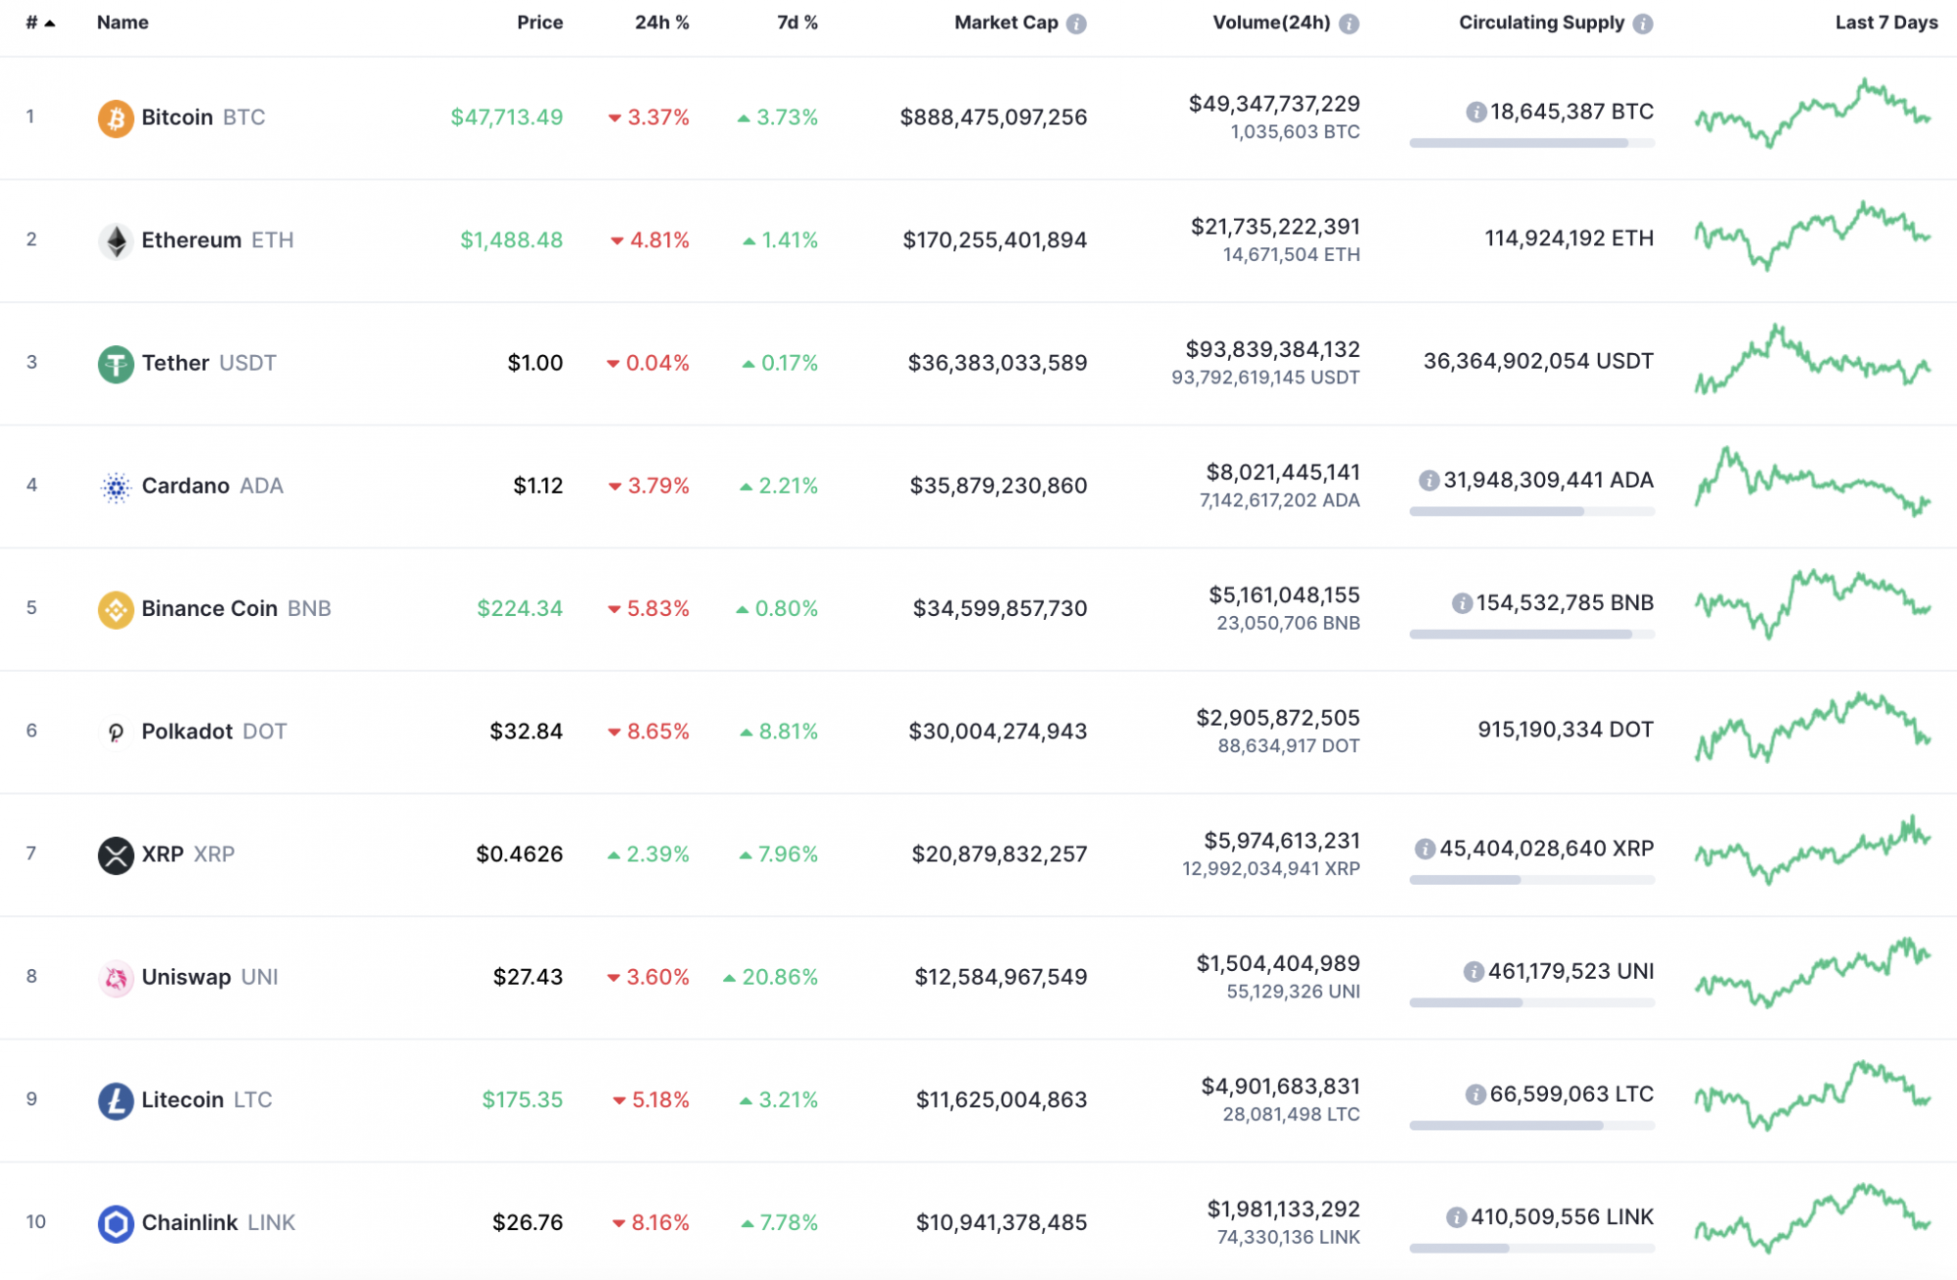Sort table by 7d % column
Viewport: 1957px width, 1280px height.
point(796,22)
